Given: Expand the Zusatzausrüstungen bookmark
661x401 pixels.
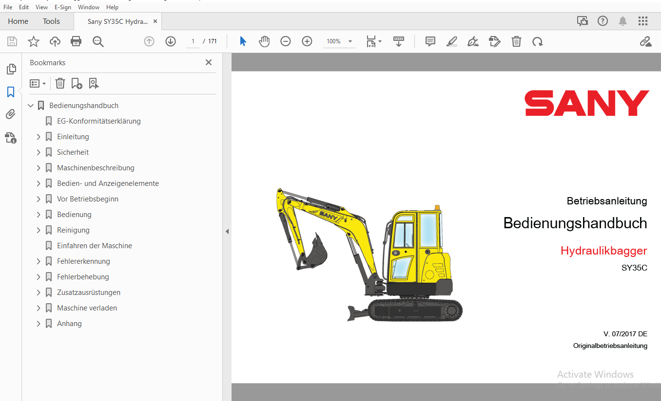Looking at the screenshot, I should point(39,292).
